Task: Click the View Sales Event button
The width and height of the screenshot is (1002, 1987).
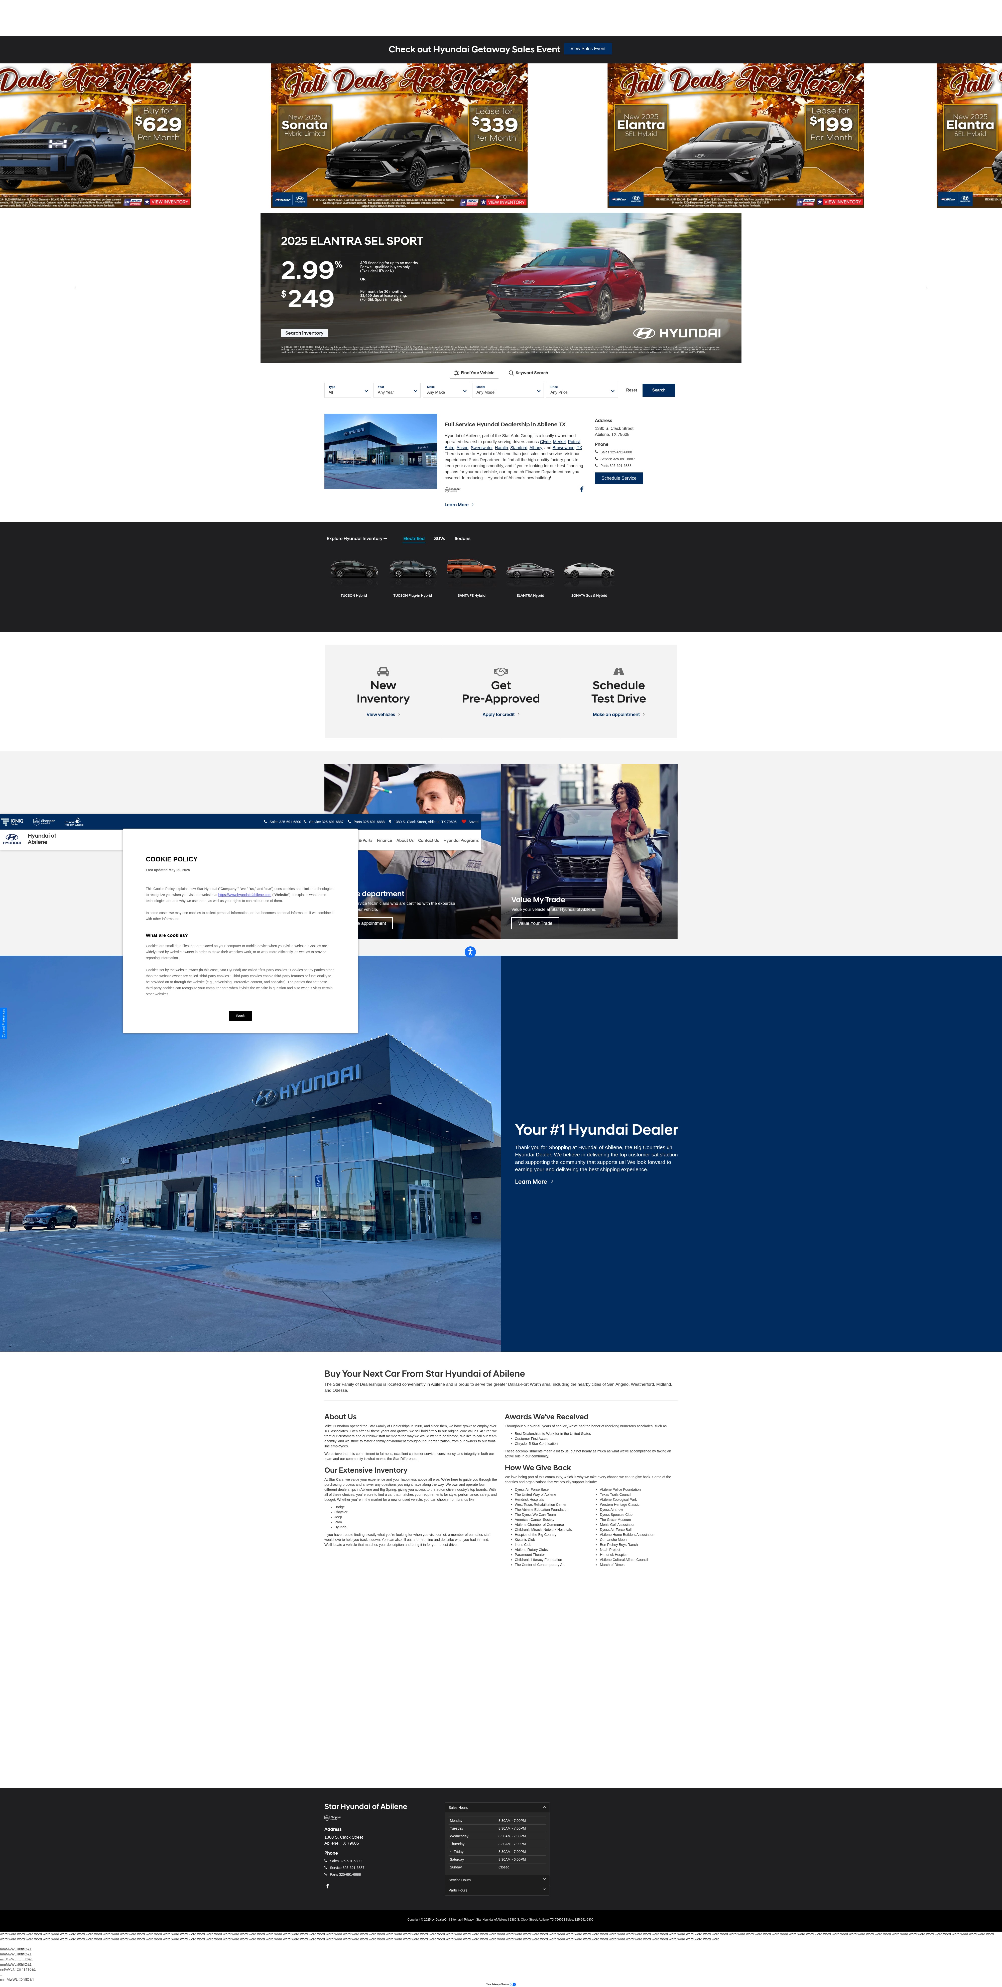Action: (x=588, y=49)
